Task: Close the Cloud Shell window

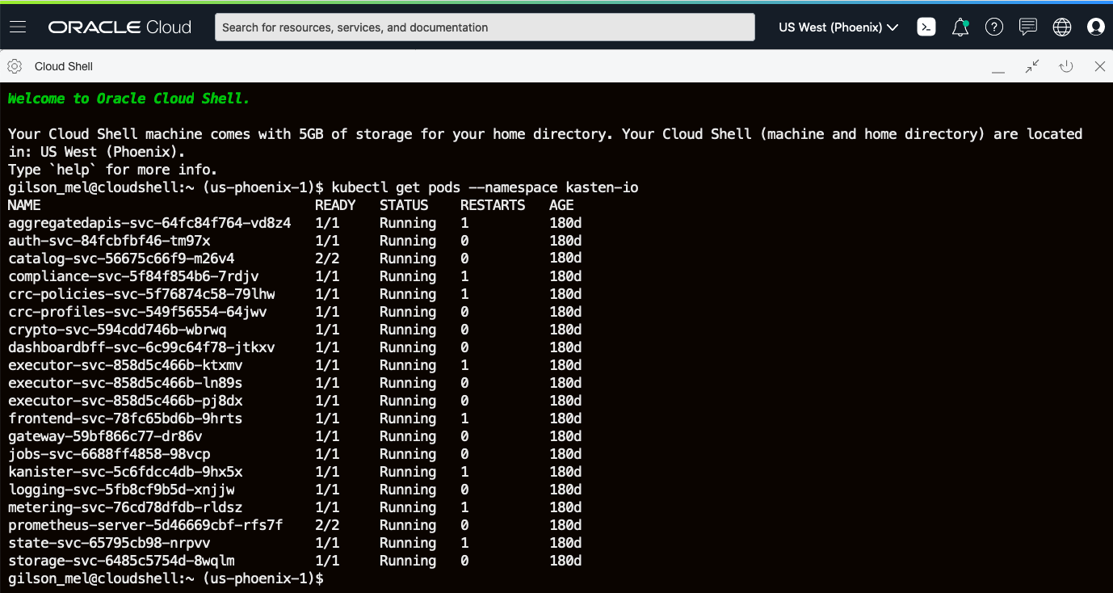Action: pyautogui.click(x=1099, y=66)
